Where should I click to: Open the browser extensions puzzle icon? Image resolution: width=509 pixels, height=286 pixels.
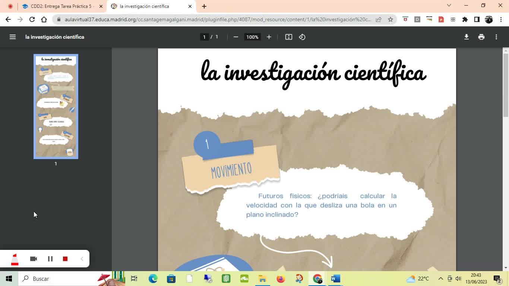pyautogui.click(x=465, y=19)
